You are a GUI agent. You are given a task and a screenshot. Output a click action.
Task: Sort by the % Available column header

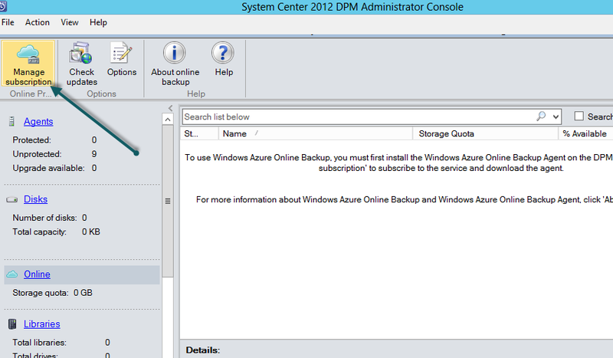(585, 134)
